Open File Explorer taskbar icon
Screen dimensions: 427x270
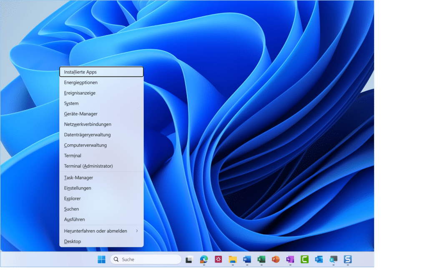233,260
